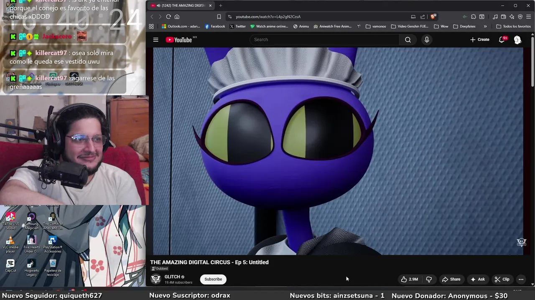Go forward in browser history
The width and height of the screenshot is (535, 300).
coord(160,17)
